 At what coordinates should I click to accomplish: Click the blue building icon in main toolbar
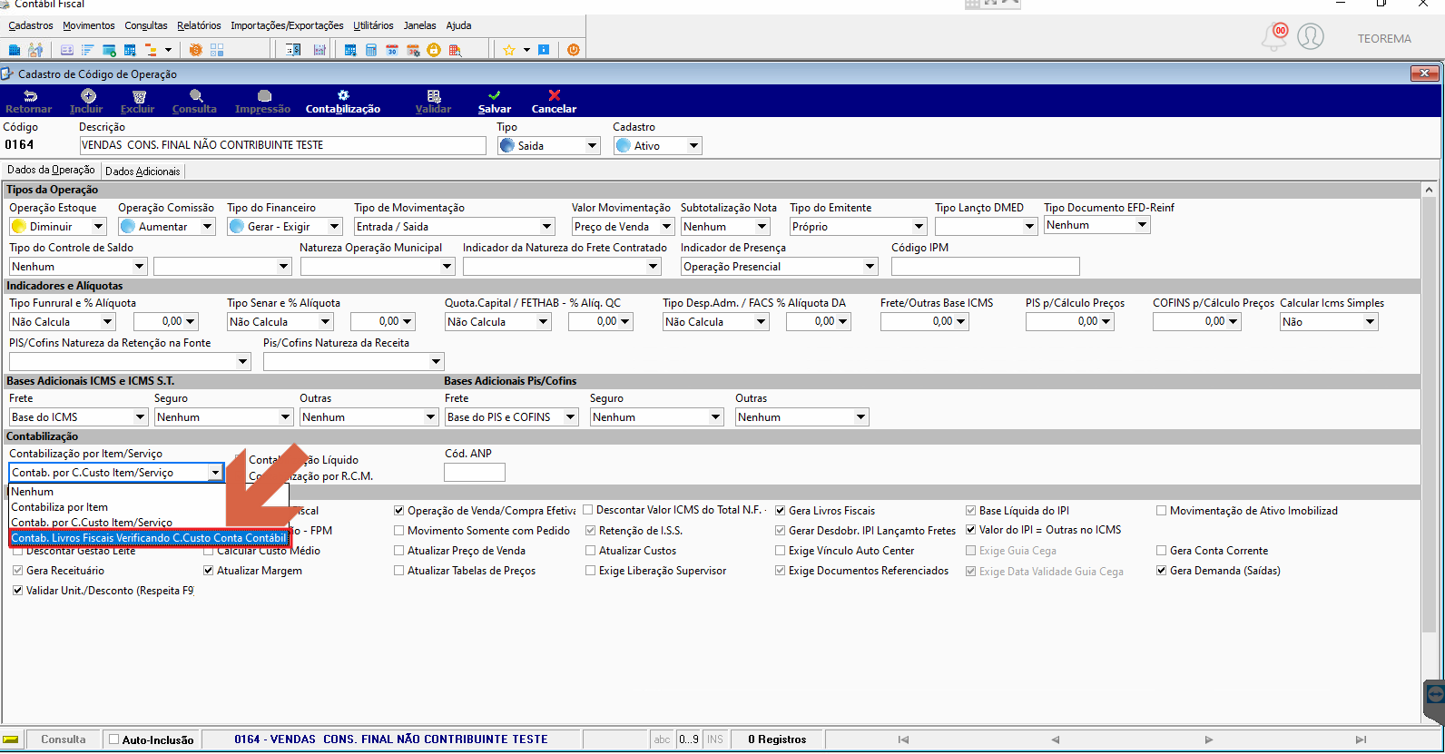click(15, 50)
